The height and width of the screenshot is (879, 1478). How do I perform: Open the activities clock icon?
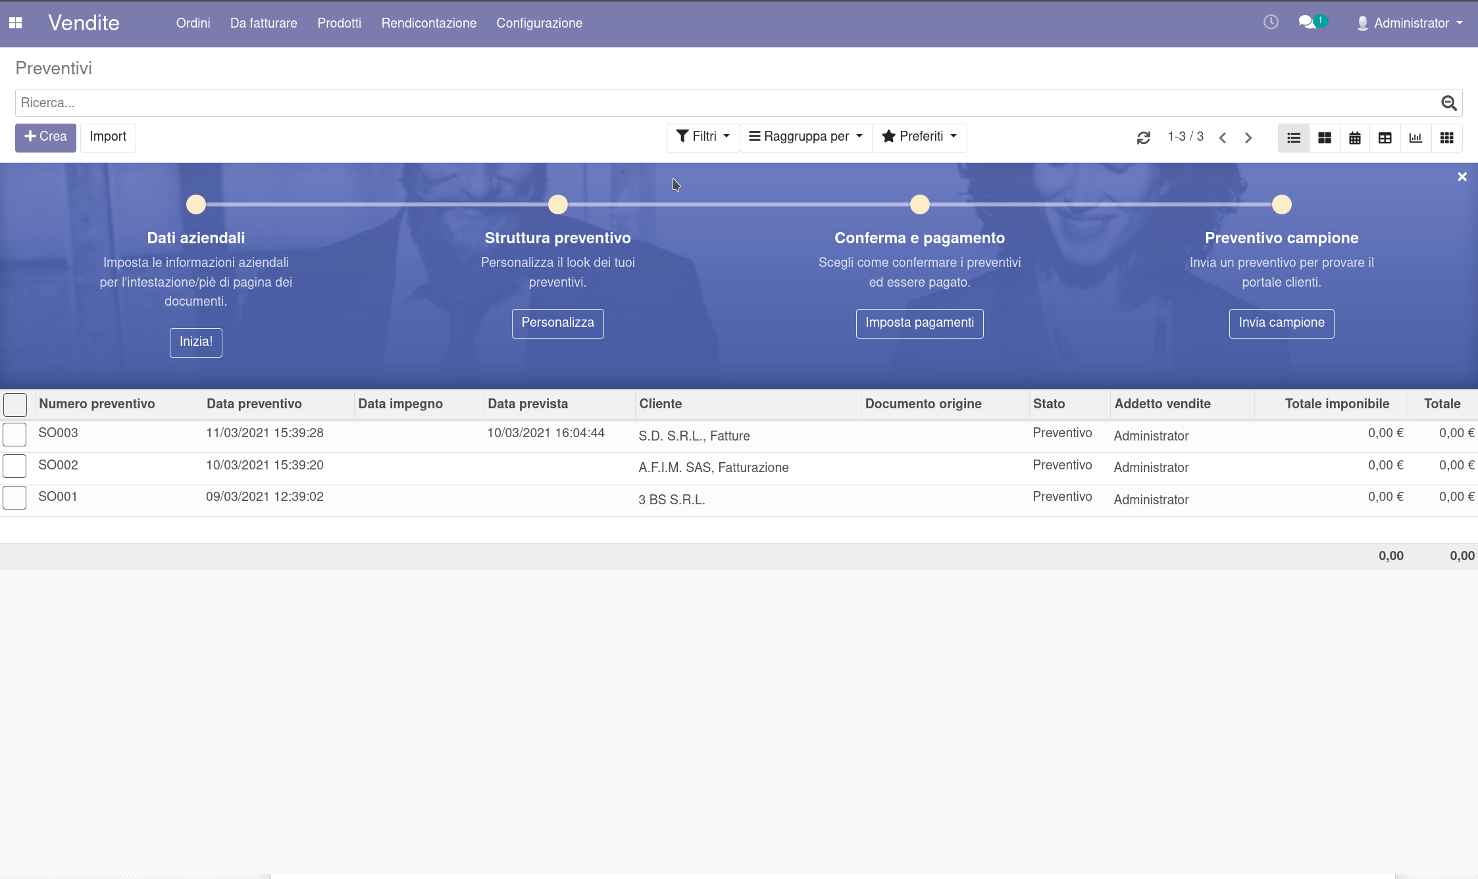1271,22
